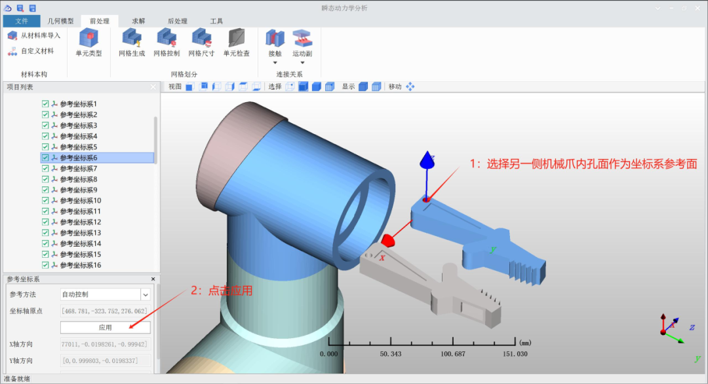Click the 运动副 kinematic pair icon

[x=302, y=39]
